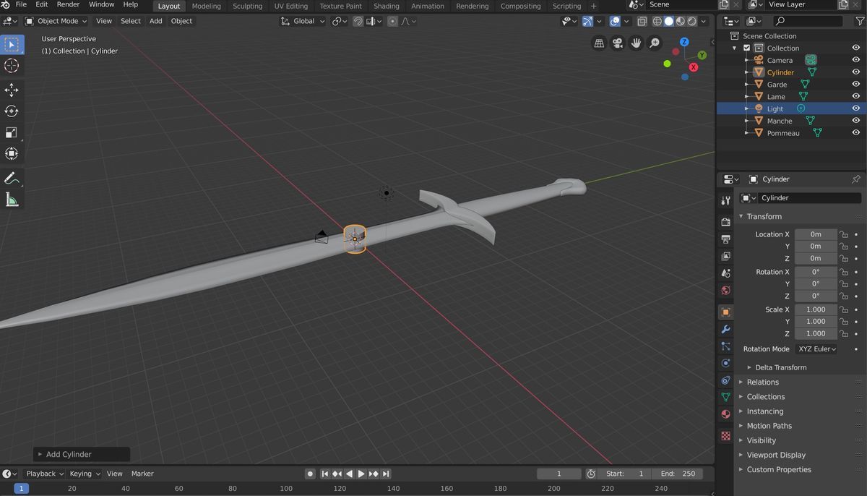Hide the Pommeau object in outliner
The height and width of the screenshot is (496, 867).
(x=855, y=133)
